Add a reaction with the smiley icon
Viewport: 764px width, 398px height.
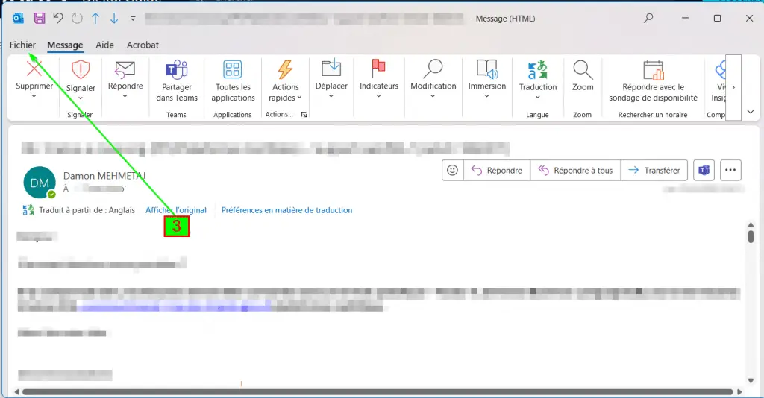453,170
